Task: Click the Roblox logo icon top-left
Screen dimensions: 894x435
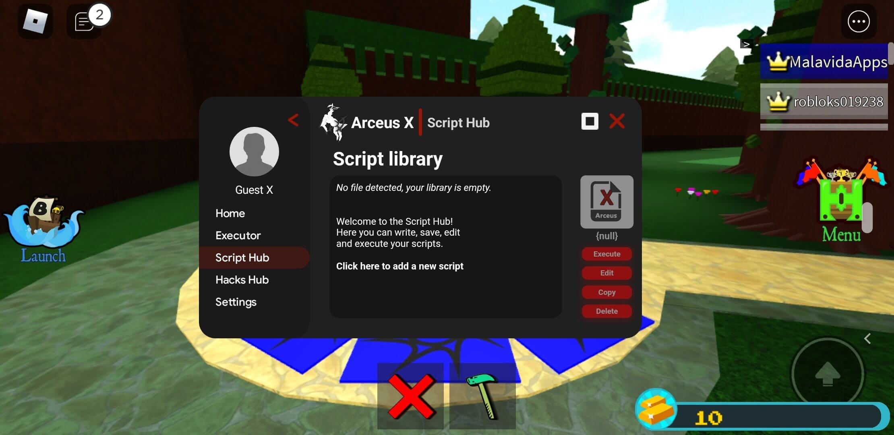Action: (34, 21)
